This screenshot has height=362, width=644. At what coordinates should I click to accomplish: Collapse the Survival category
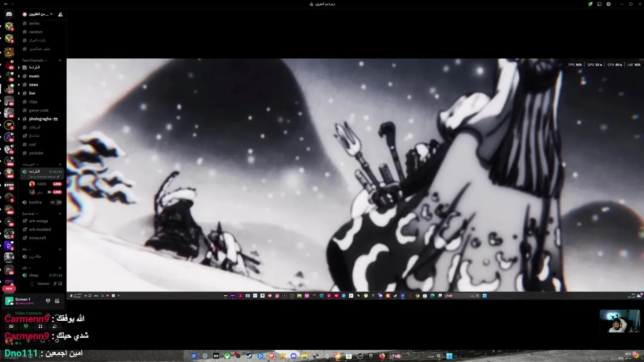(30, 214)
